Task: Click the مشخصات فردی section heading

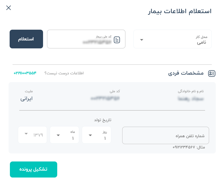Action: click(x=186, y=73)
